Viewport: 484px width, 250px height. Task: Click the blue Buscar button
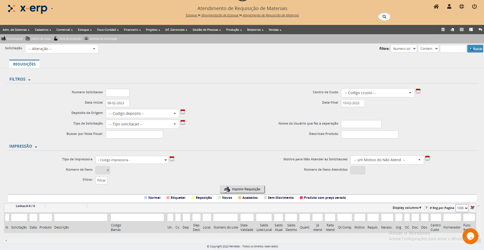point(475,49)
